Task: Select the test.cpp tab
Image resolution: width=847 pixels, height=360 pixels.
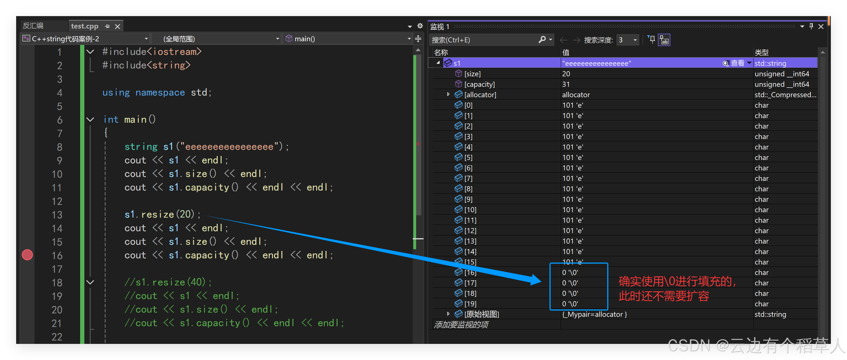Action: click(85, 26)
